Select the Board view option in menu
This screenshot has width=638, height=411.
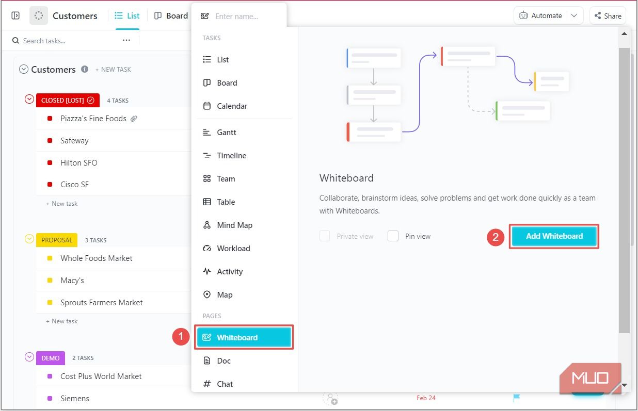[x=245, y=83]
